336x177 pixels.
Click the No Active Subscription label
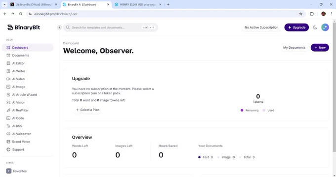pyautogui.click(x=261, y=28)
